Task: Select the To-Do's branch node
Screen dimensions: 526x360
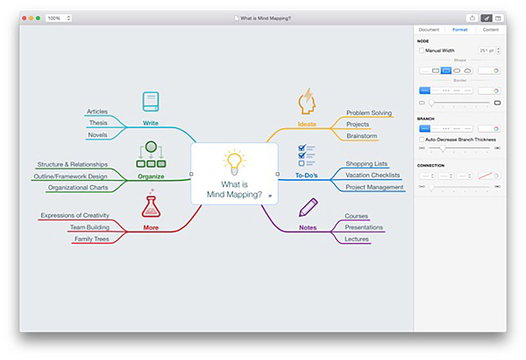Action: (306, 175)
